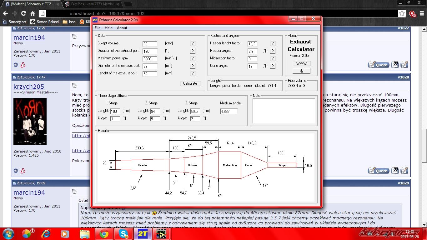Open the About menu
The width and height of the screenshot is (427, 240).
coord(122,28)
